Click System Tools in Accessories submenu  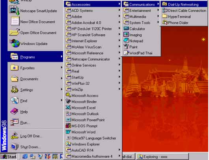click(x=141, y=22)
